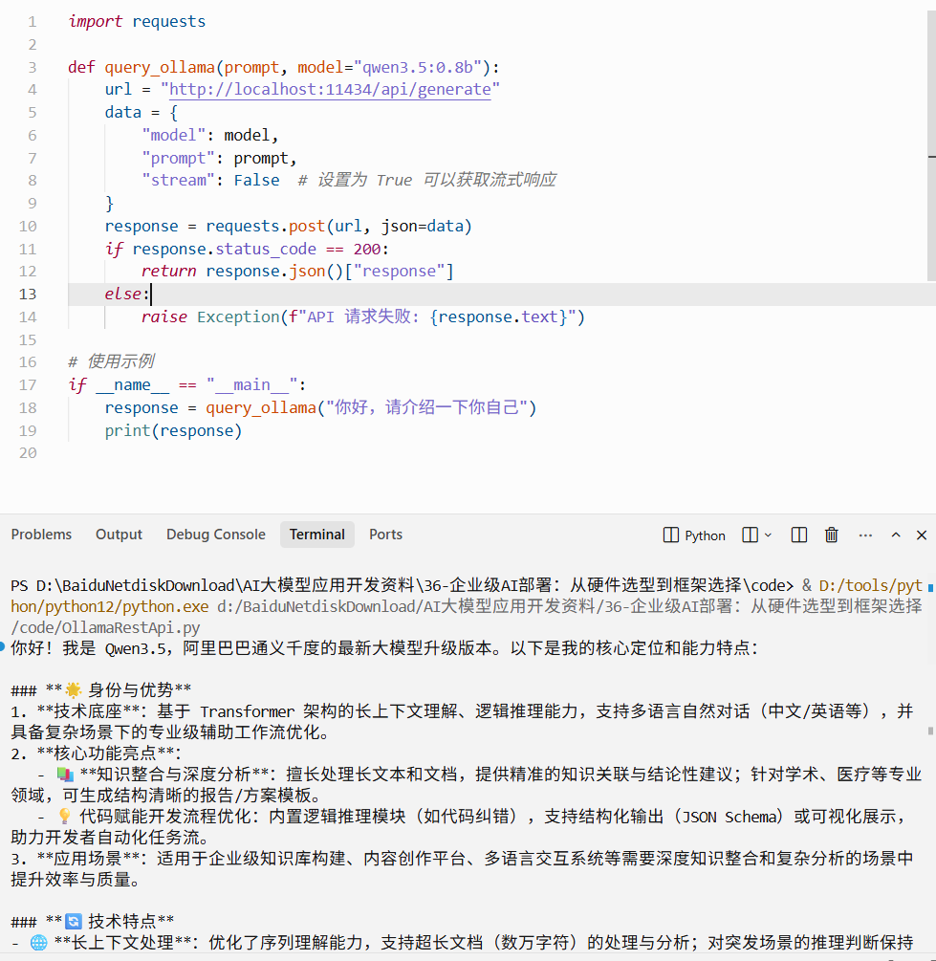Viewport: 936px width, 961px height.
Task: Click the '__main__' string on line 17
Action: pyautogui.click(x=252, y=385)
